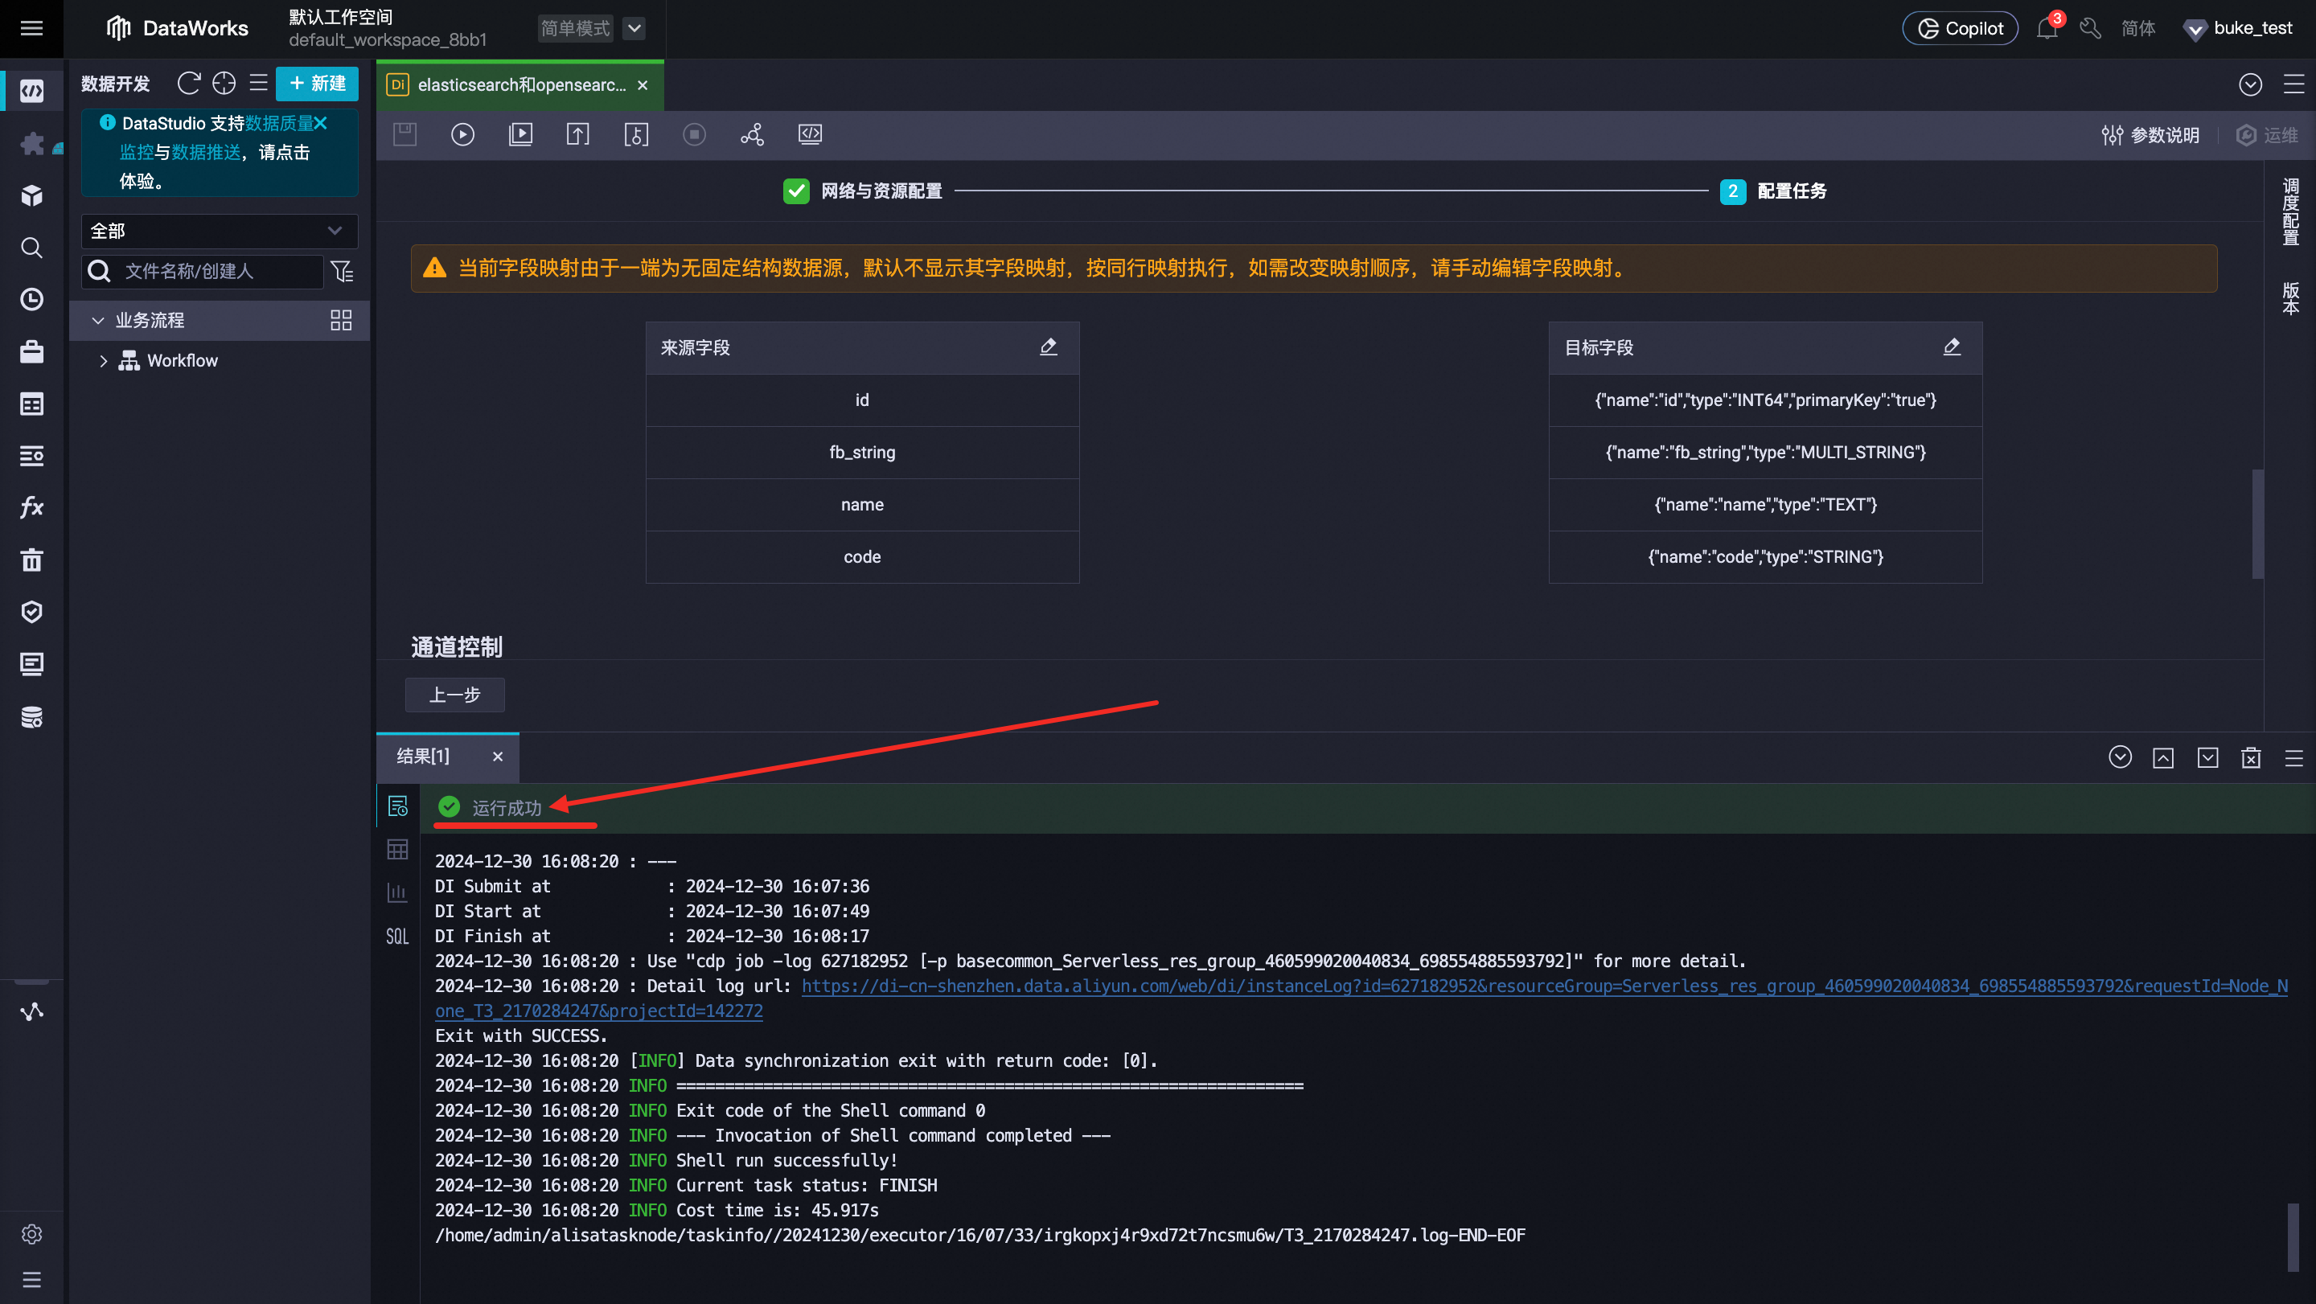Show the log view icon in results panel
Viewport: 2316px width, 1304px height.
[x=397, y=806]
